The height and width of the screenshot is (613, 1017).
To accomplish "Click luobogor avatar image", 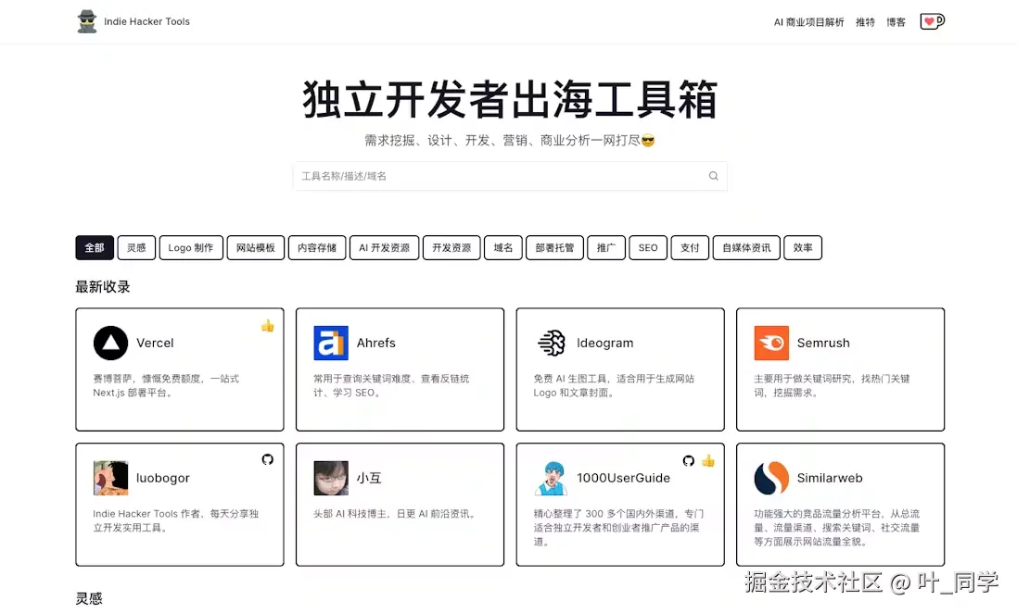I will click(x=110, y=478).
